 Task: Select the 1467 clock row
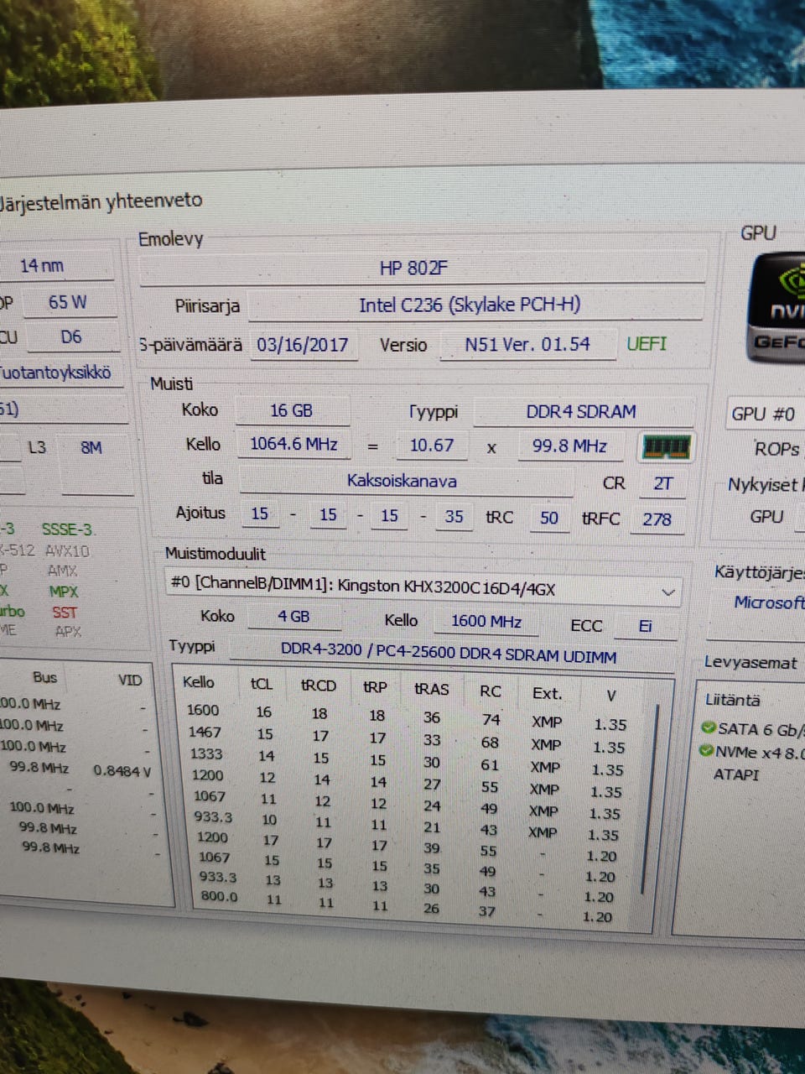coord(408,738)
